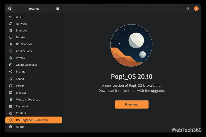Select Mouse & Touchpad settings

[x=34, y=100]
